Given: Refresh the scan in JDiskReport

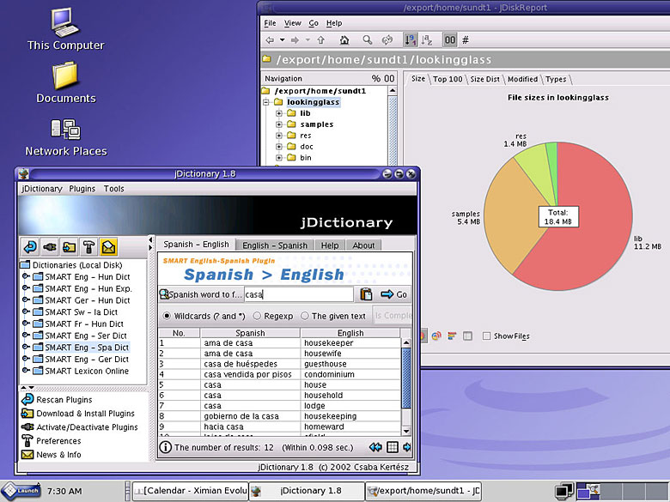Looking at the screenshot, I should [387, 40].
